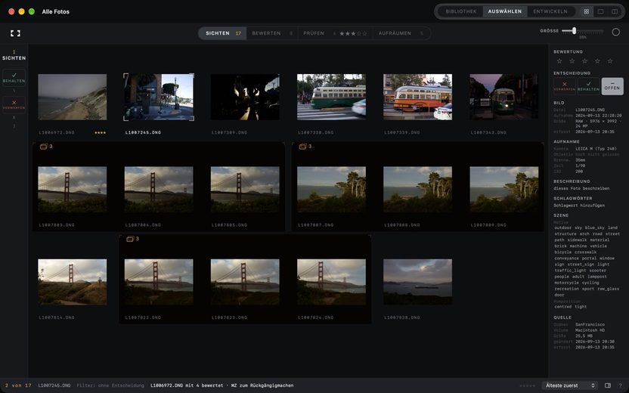
Task: Enter fullscreen with the corner-brackets icon
Action: pos(15,33)
